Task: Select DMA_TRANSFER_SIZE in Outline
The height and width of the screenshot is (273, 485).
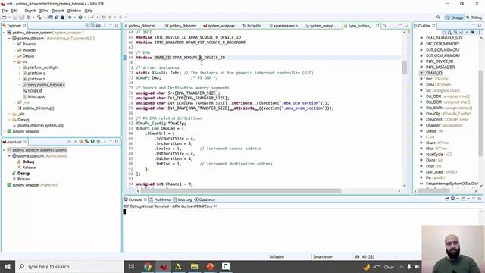Action: [444, 38]
